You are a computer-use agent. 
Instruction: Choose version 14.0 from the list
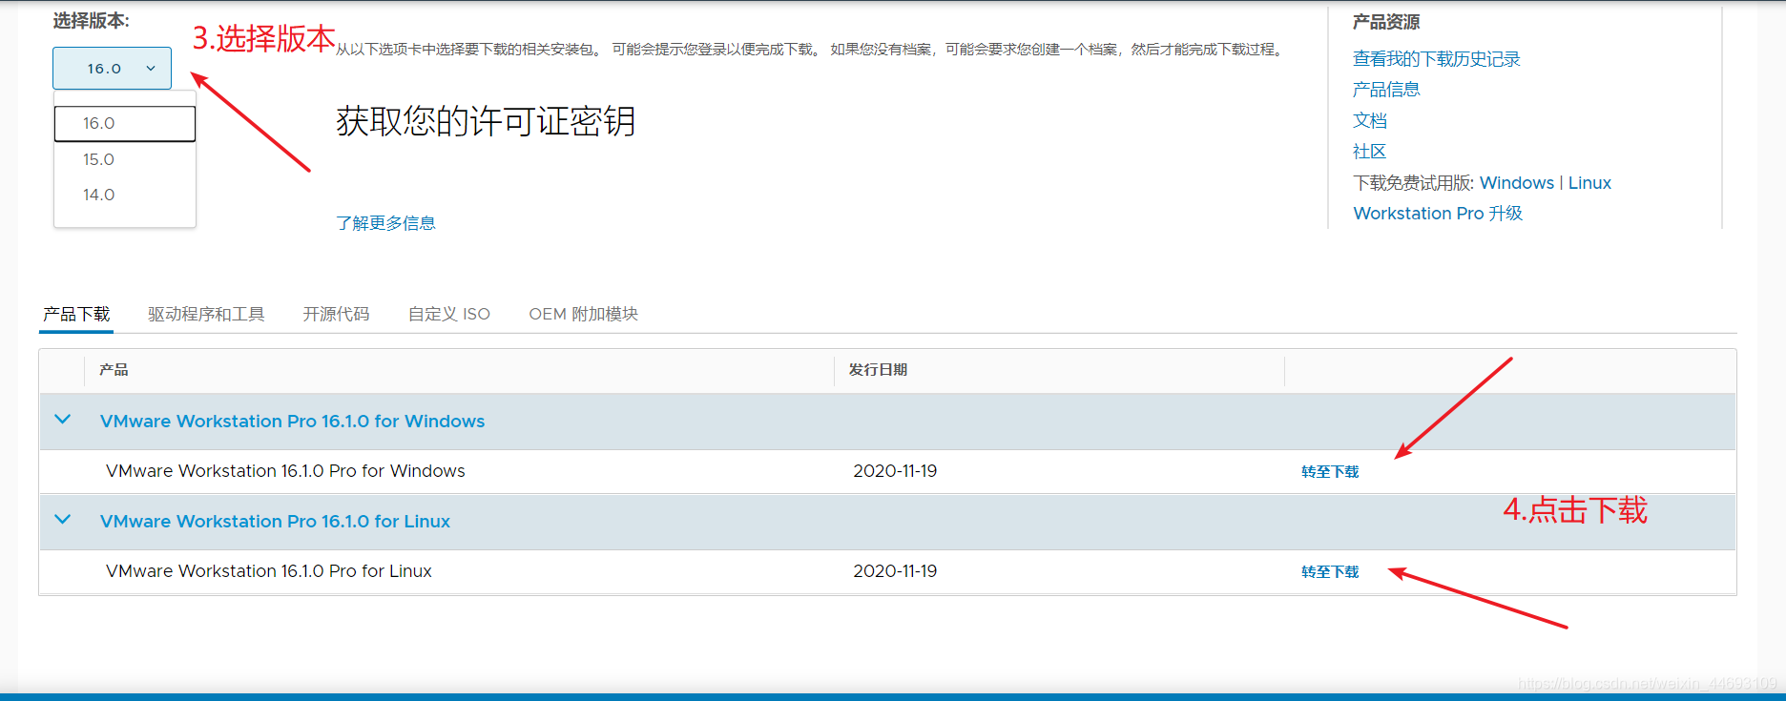125,195
